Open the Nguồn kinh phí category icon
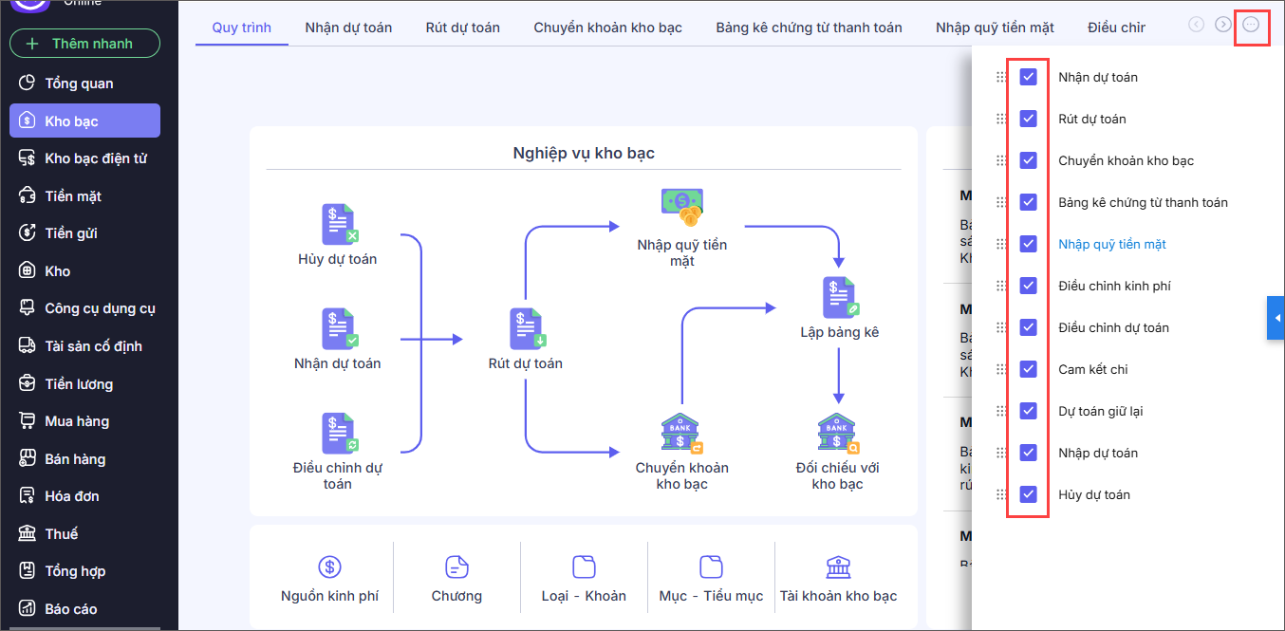1285x631 pixels. pos(329,566)
